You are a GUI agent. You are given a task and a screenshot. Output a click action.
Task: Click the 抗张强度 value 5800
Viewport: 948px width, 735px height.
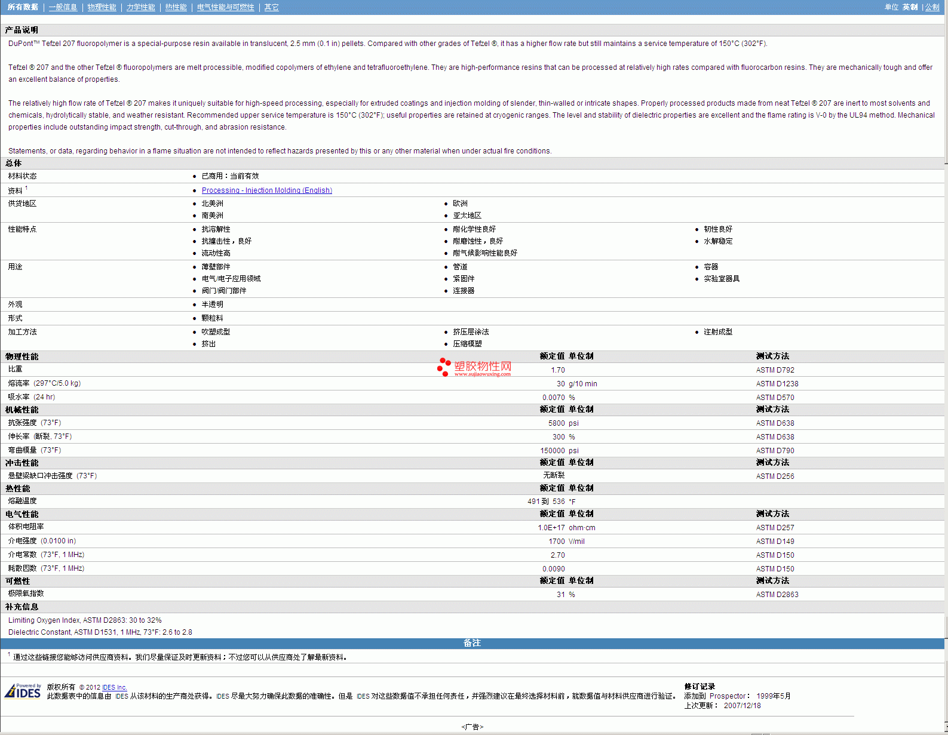coord(556,423)
